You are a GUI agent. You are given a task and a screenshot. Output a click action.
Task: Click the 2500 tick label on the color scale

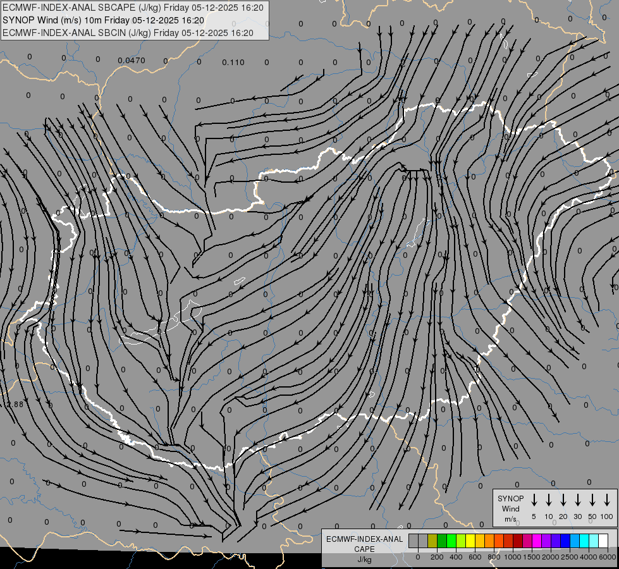pyautogui.click(x=570, y=557)
